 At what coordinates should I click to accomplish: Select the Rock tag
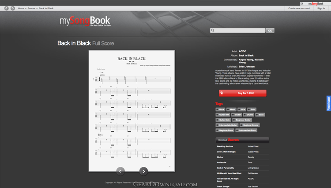[220, 109]
